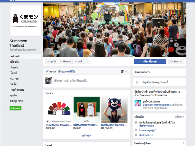Open the posting-identity dropdown in composer
This screenshot has width=195, height=146.
tap(123, 71)
